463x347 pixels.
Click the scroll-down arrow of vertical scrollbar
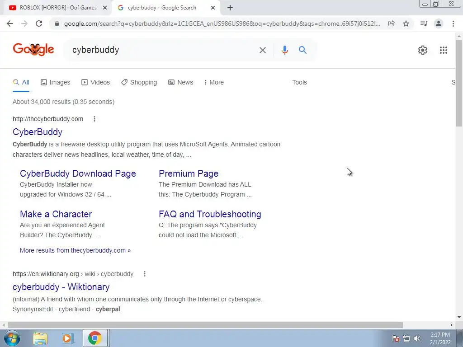click(x=459, y=317)
